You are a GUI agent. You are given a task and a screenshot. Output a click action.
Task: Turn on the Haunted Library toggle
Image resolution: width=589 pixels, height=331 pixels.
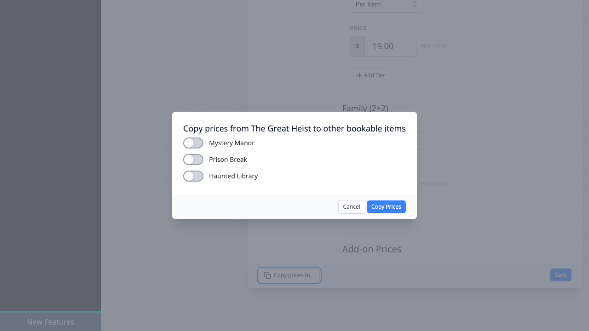click(193, 176)
